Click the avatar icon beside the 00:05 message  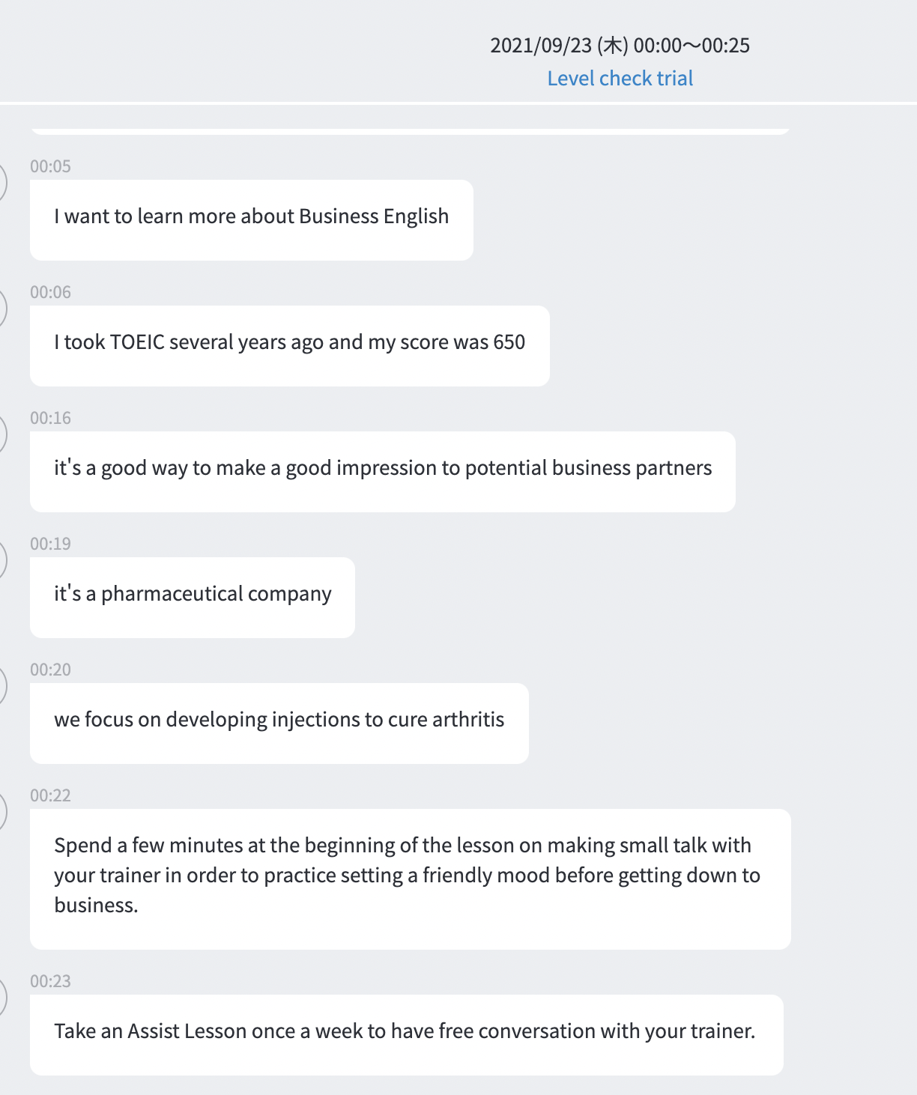coord(2,183)
